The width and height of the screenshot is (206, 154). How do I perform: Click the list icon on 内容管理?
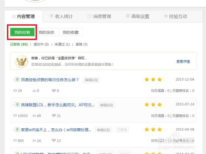tap(14, 17)
